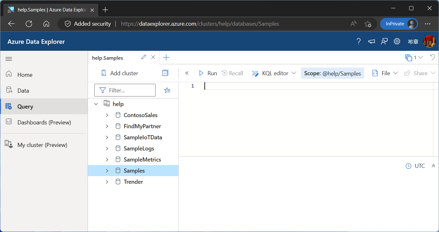Rename tab using the pencil icon

coord(144,57)
